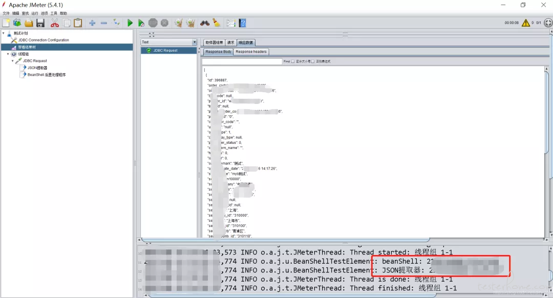
Task: Open the 工具 menu
Action: [54, 13]
